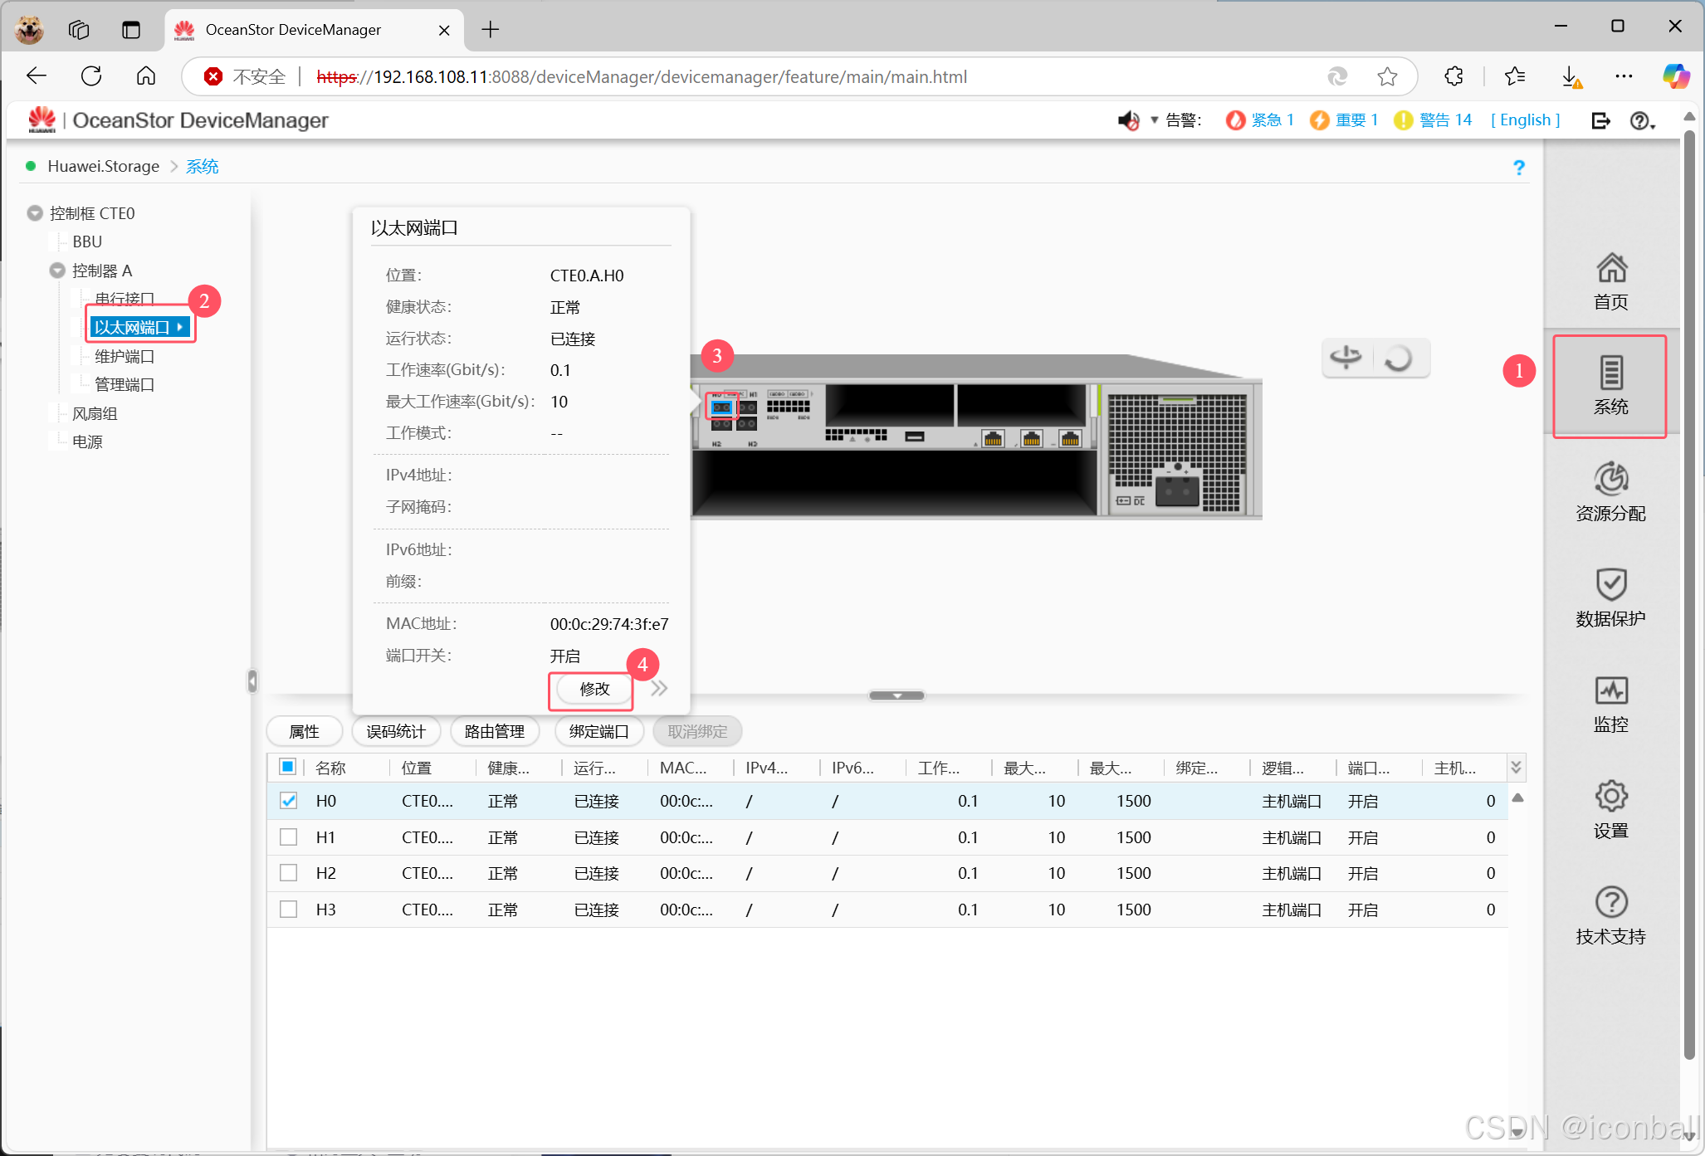The width and height of the screenshot is (1705, 1156).
Task: Expand details with the double chevron
Action: (x=659, y=689)
